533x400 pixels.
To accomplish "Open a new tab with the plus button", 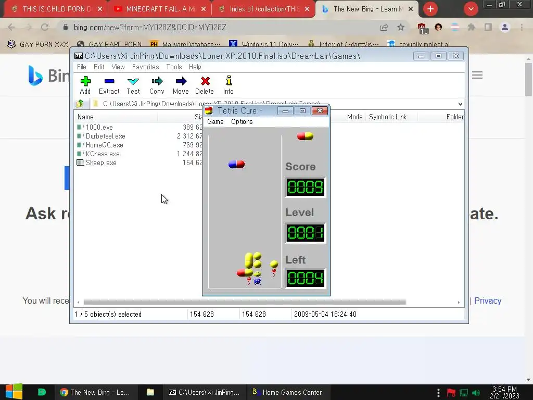I will tap(430, 9).
